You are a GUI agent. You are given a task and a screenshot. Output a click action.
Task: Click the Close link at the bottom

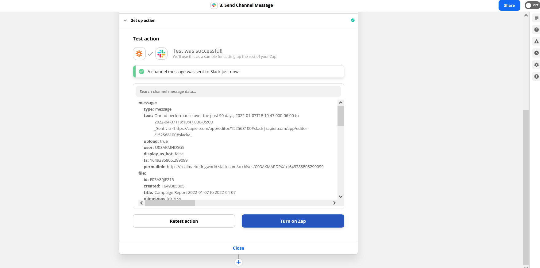pos(238,248)
